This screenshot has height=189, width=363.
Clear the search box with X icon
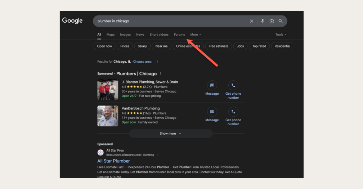(252, 21)
